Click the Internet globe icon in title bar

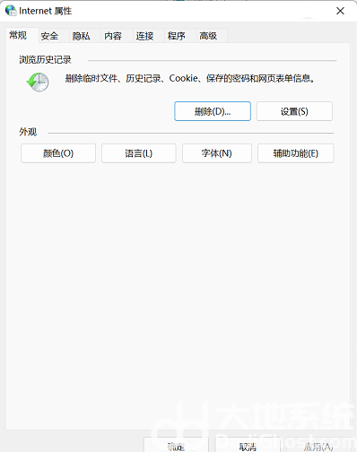(x=11, y=11)
